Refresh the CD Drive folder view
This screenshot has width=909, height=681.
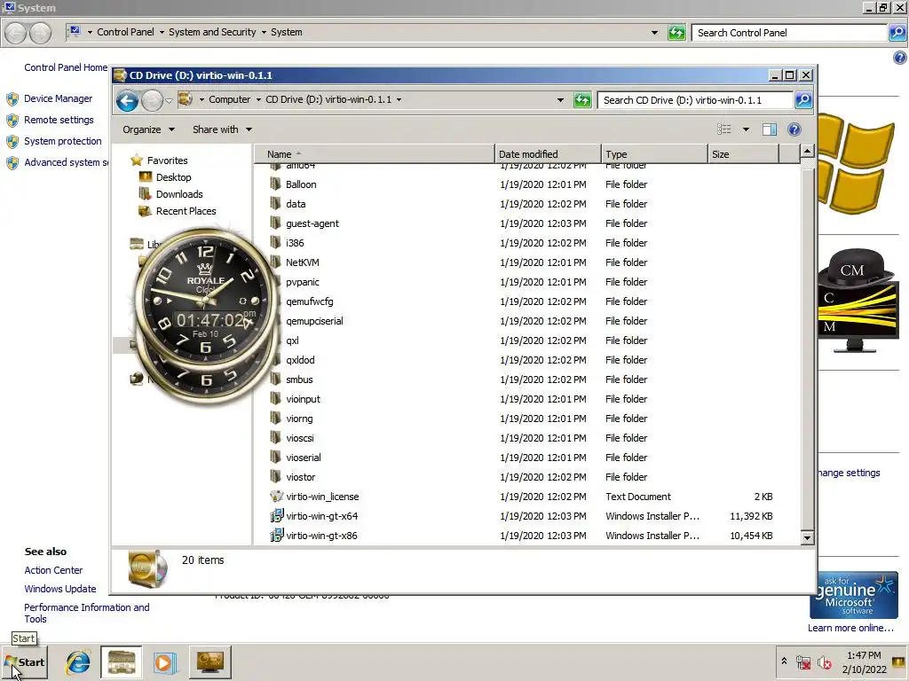tap(582, 100)
